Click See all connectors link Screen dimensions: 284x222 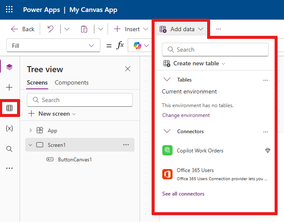[183, 194]
